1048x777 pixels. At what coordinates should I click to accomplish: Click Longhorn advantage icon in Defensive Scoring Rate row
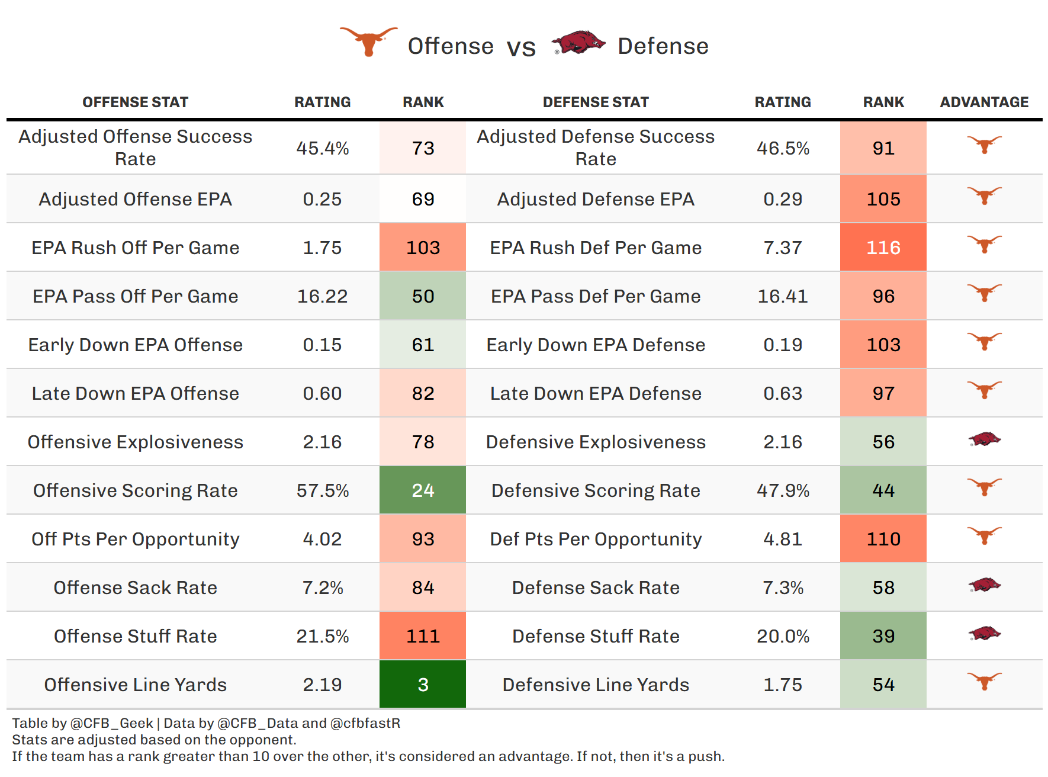984,487
